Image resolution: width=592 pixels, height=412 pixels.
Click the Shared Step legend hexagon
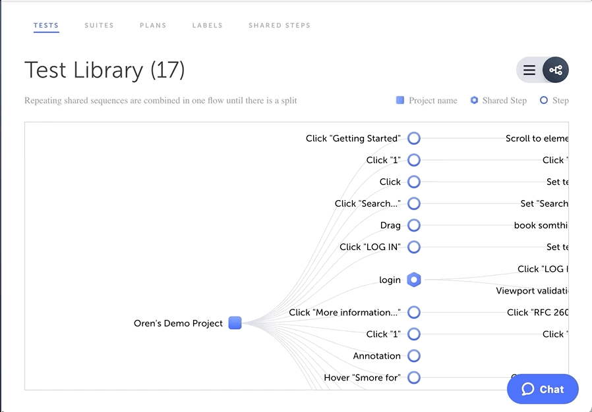point(474,100)
